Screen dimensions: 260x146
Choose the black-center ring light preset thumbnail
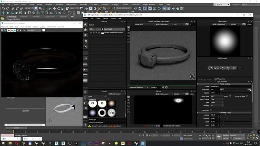(x=102, y=113)
